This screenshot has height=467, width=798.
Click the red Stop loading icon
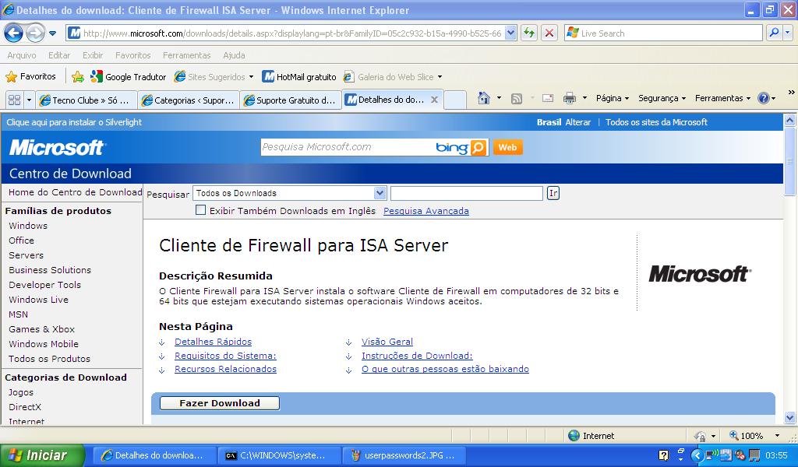click(549, 33)
